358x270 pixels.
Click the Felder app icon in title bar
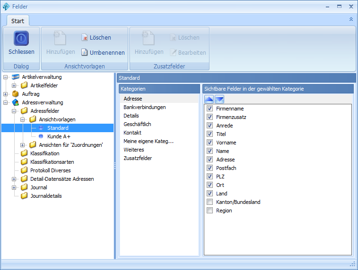(x=6, y=7)
